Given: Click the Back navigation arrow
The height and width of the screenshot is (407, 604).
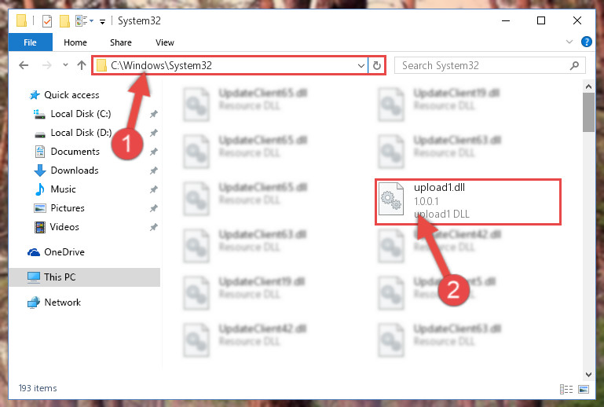Looking at the screenshot, I should pos(24,65).
